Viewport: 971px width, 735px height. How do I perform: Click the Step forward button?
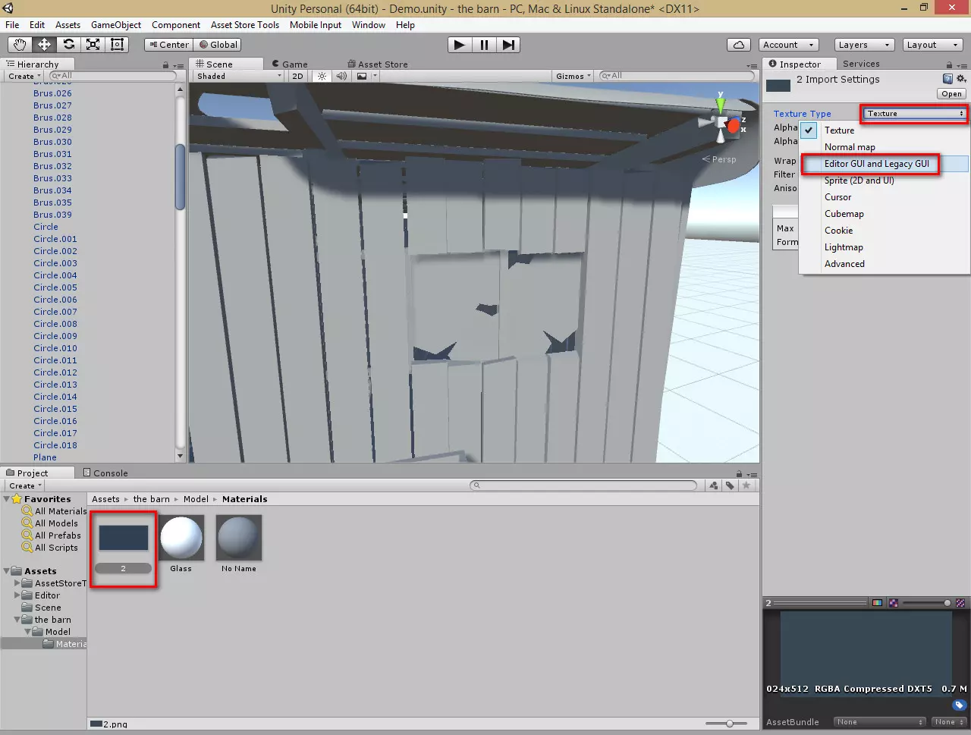508,45
